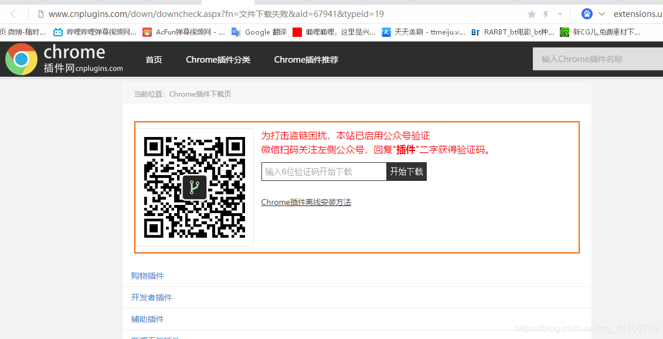Click breadcrumb text Chrome插件下载页

pos(200,94)
